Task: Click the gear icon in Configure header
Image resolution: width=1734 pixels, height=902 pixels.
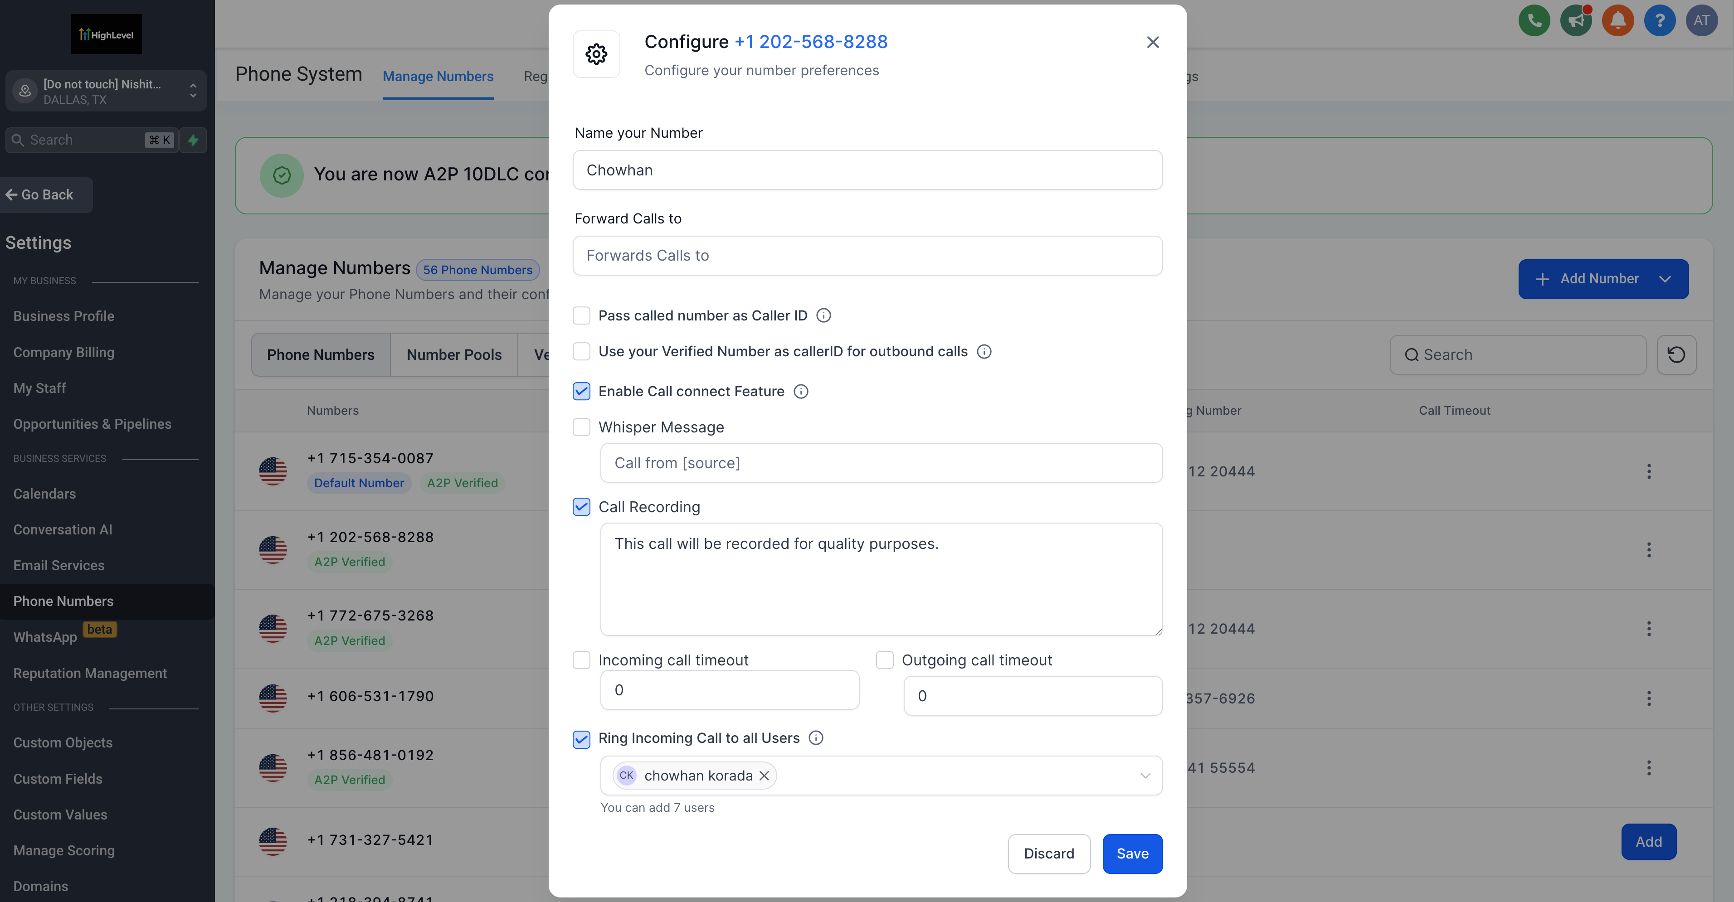Action: click(x=596, y=54)
